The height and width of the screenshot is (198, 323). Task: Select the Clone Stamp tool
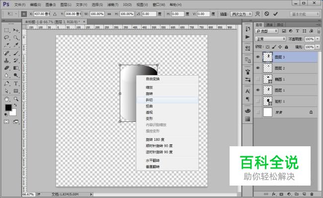pyautogui.click(x=6, y=61)
